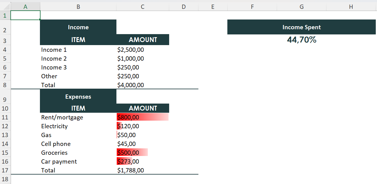Select row 1 header

tap(5, 15)
